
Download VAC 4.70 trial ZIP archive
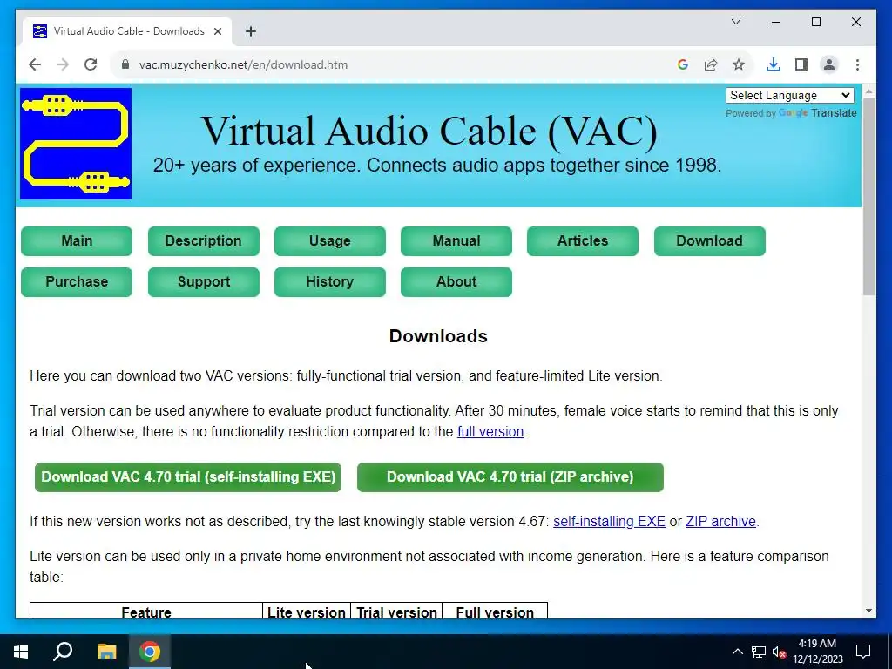pyautogui.click(x=510, y=476)
